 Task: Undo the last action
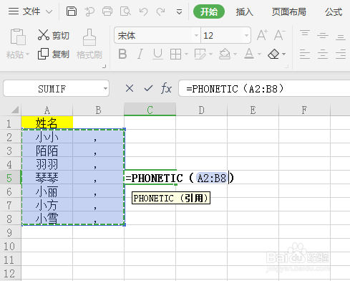pyautogui.click(x=143, y=11)
